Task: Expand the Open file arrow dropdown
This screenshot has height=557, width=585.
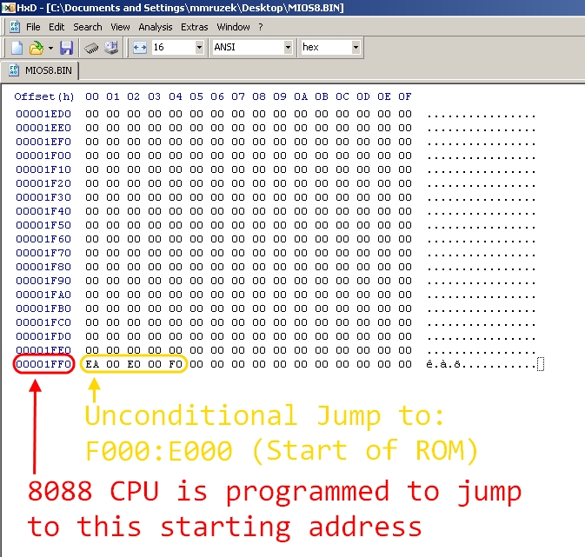Action: click(x=50, y=48)
